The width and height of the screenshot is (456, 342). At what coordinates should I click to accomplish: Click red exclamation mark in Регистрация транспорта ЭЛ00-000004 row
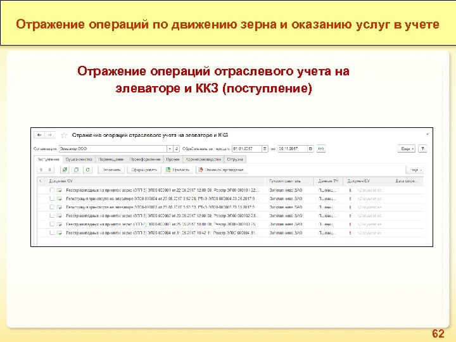[x=350, y=199]
